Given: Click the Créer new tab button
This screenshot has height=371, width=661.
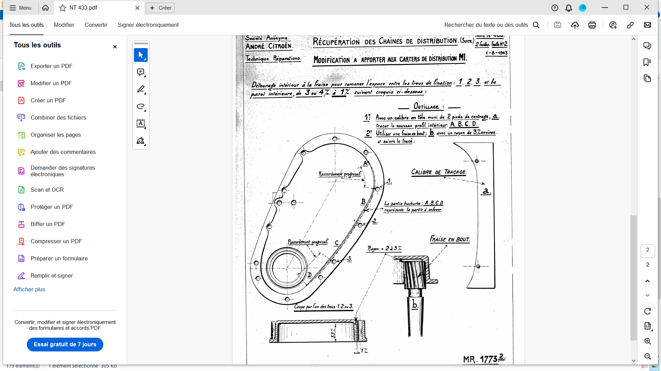Looking at the screenshot, I should pyautogui.click(x=160, y=8).
